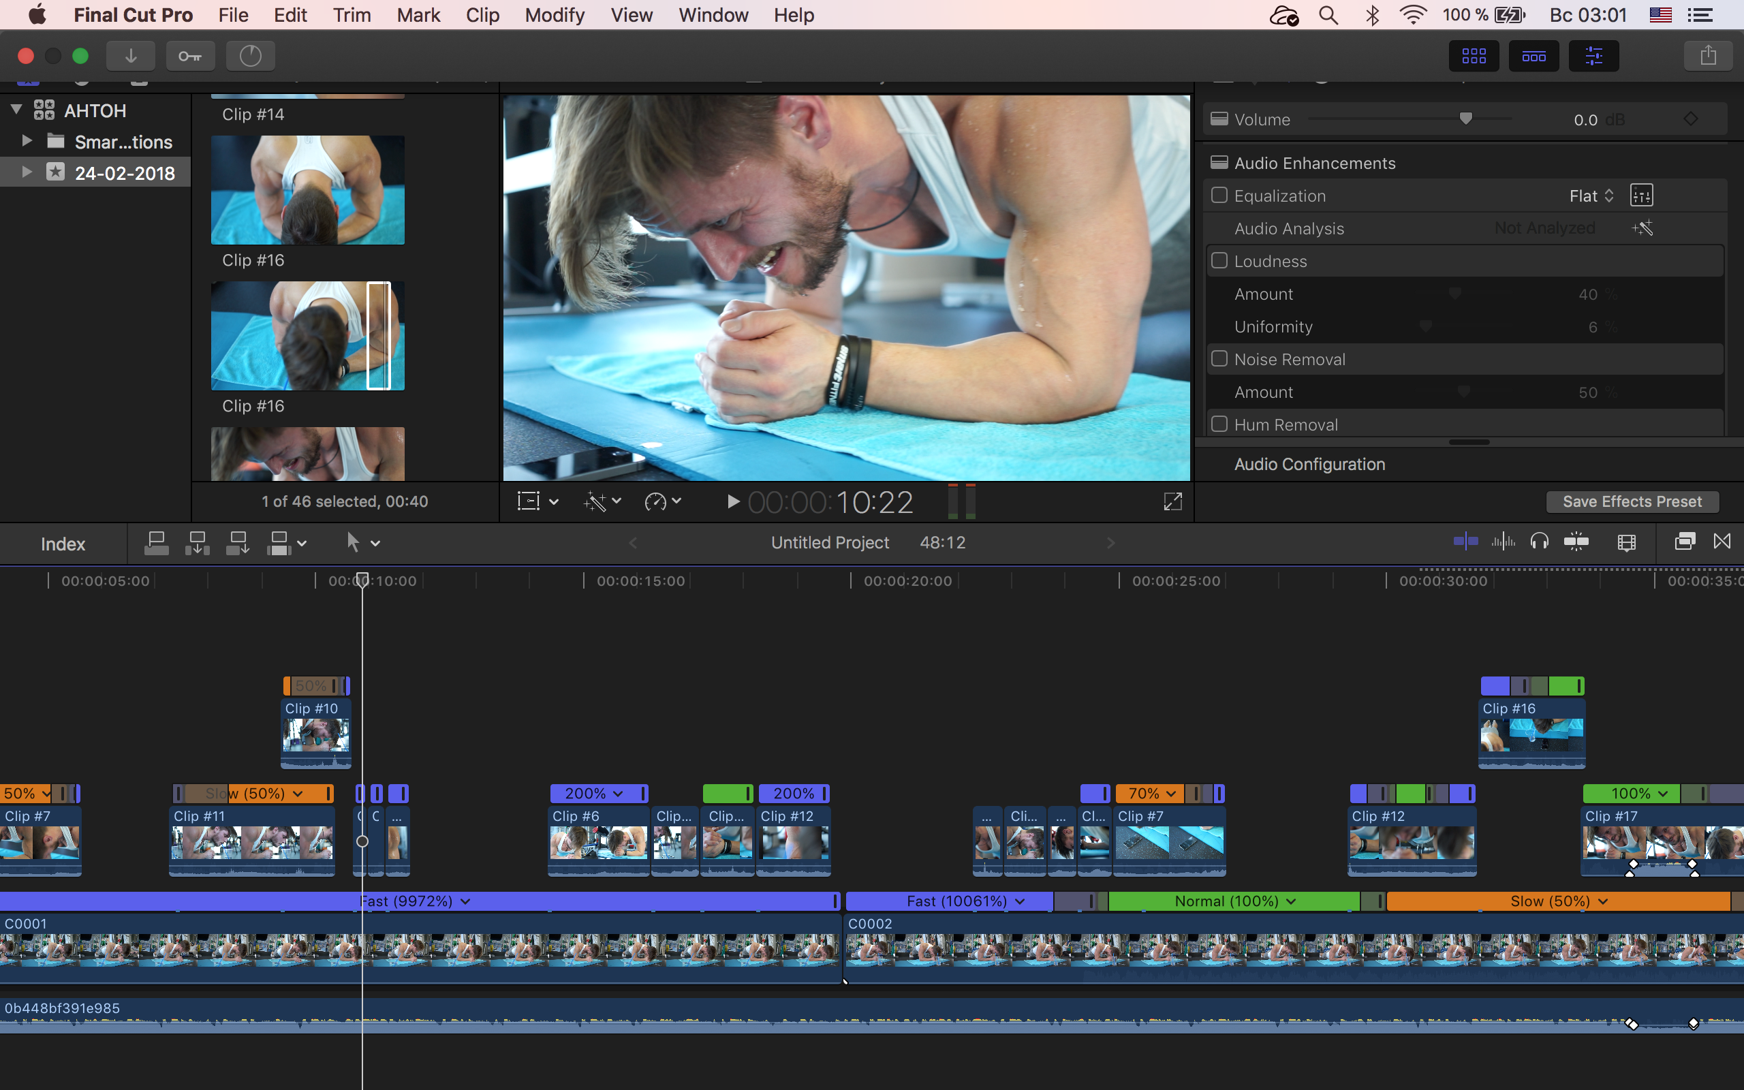1744x1090 pixels.
Task: Click the import media down-arrow icon
Action: (130, 55)
